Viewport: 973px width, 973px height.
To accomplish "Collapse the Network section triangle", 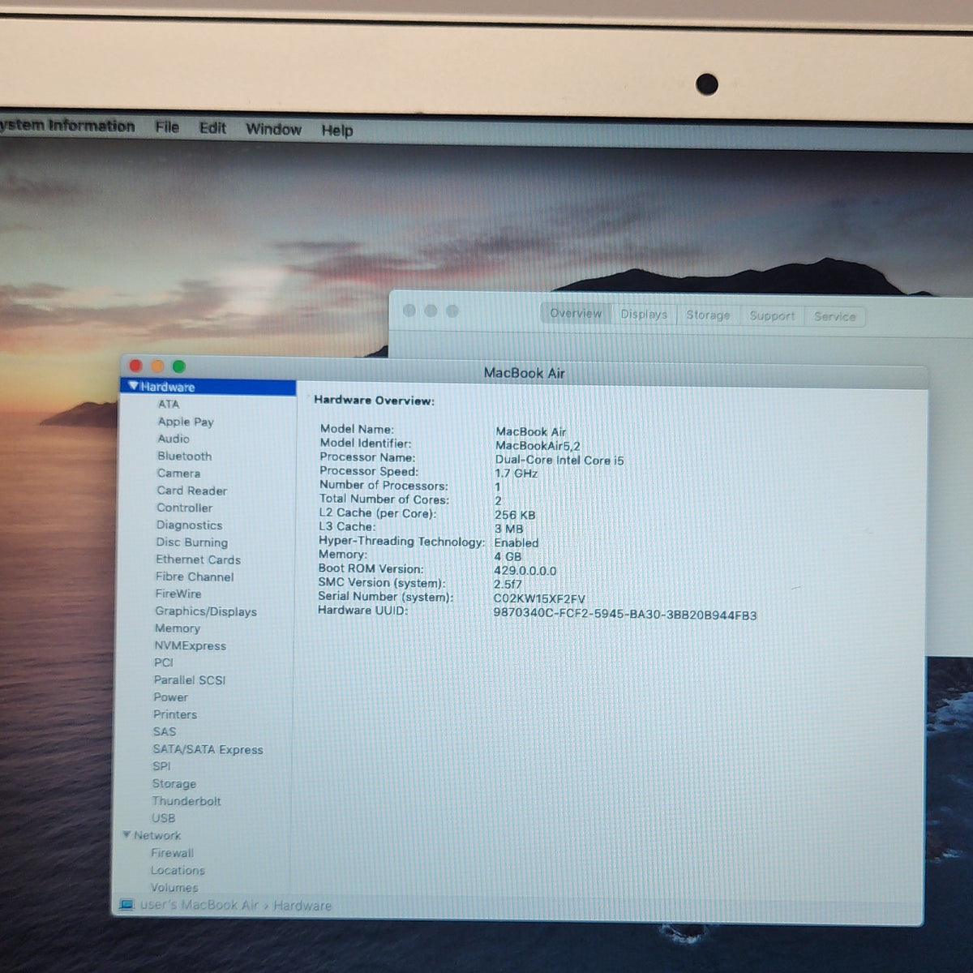I will tap(126, 834).
